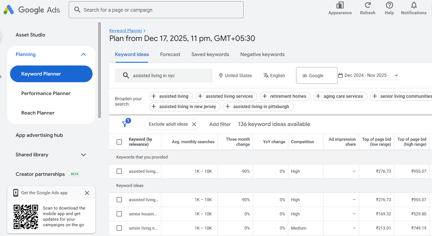Click the sidebar vertical scrollbar
Image resolution: width=432 pixels, height=236 pixels.
click(100, 70)
